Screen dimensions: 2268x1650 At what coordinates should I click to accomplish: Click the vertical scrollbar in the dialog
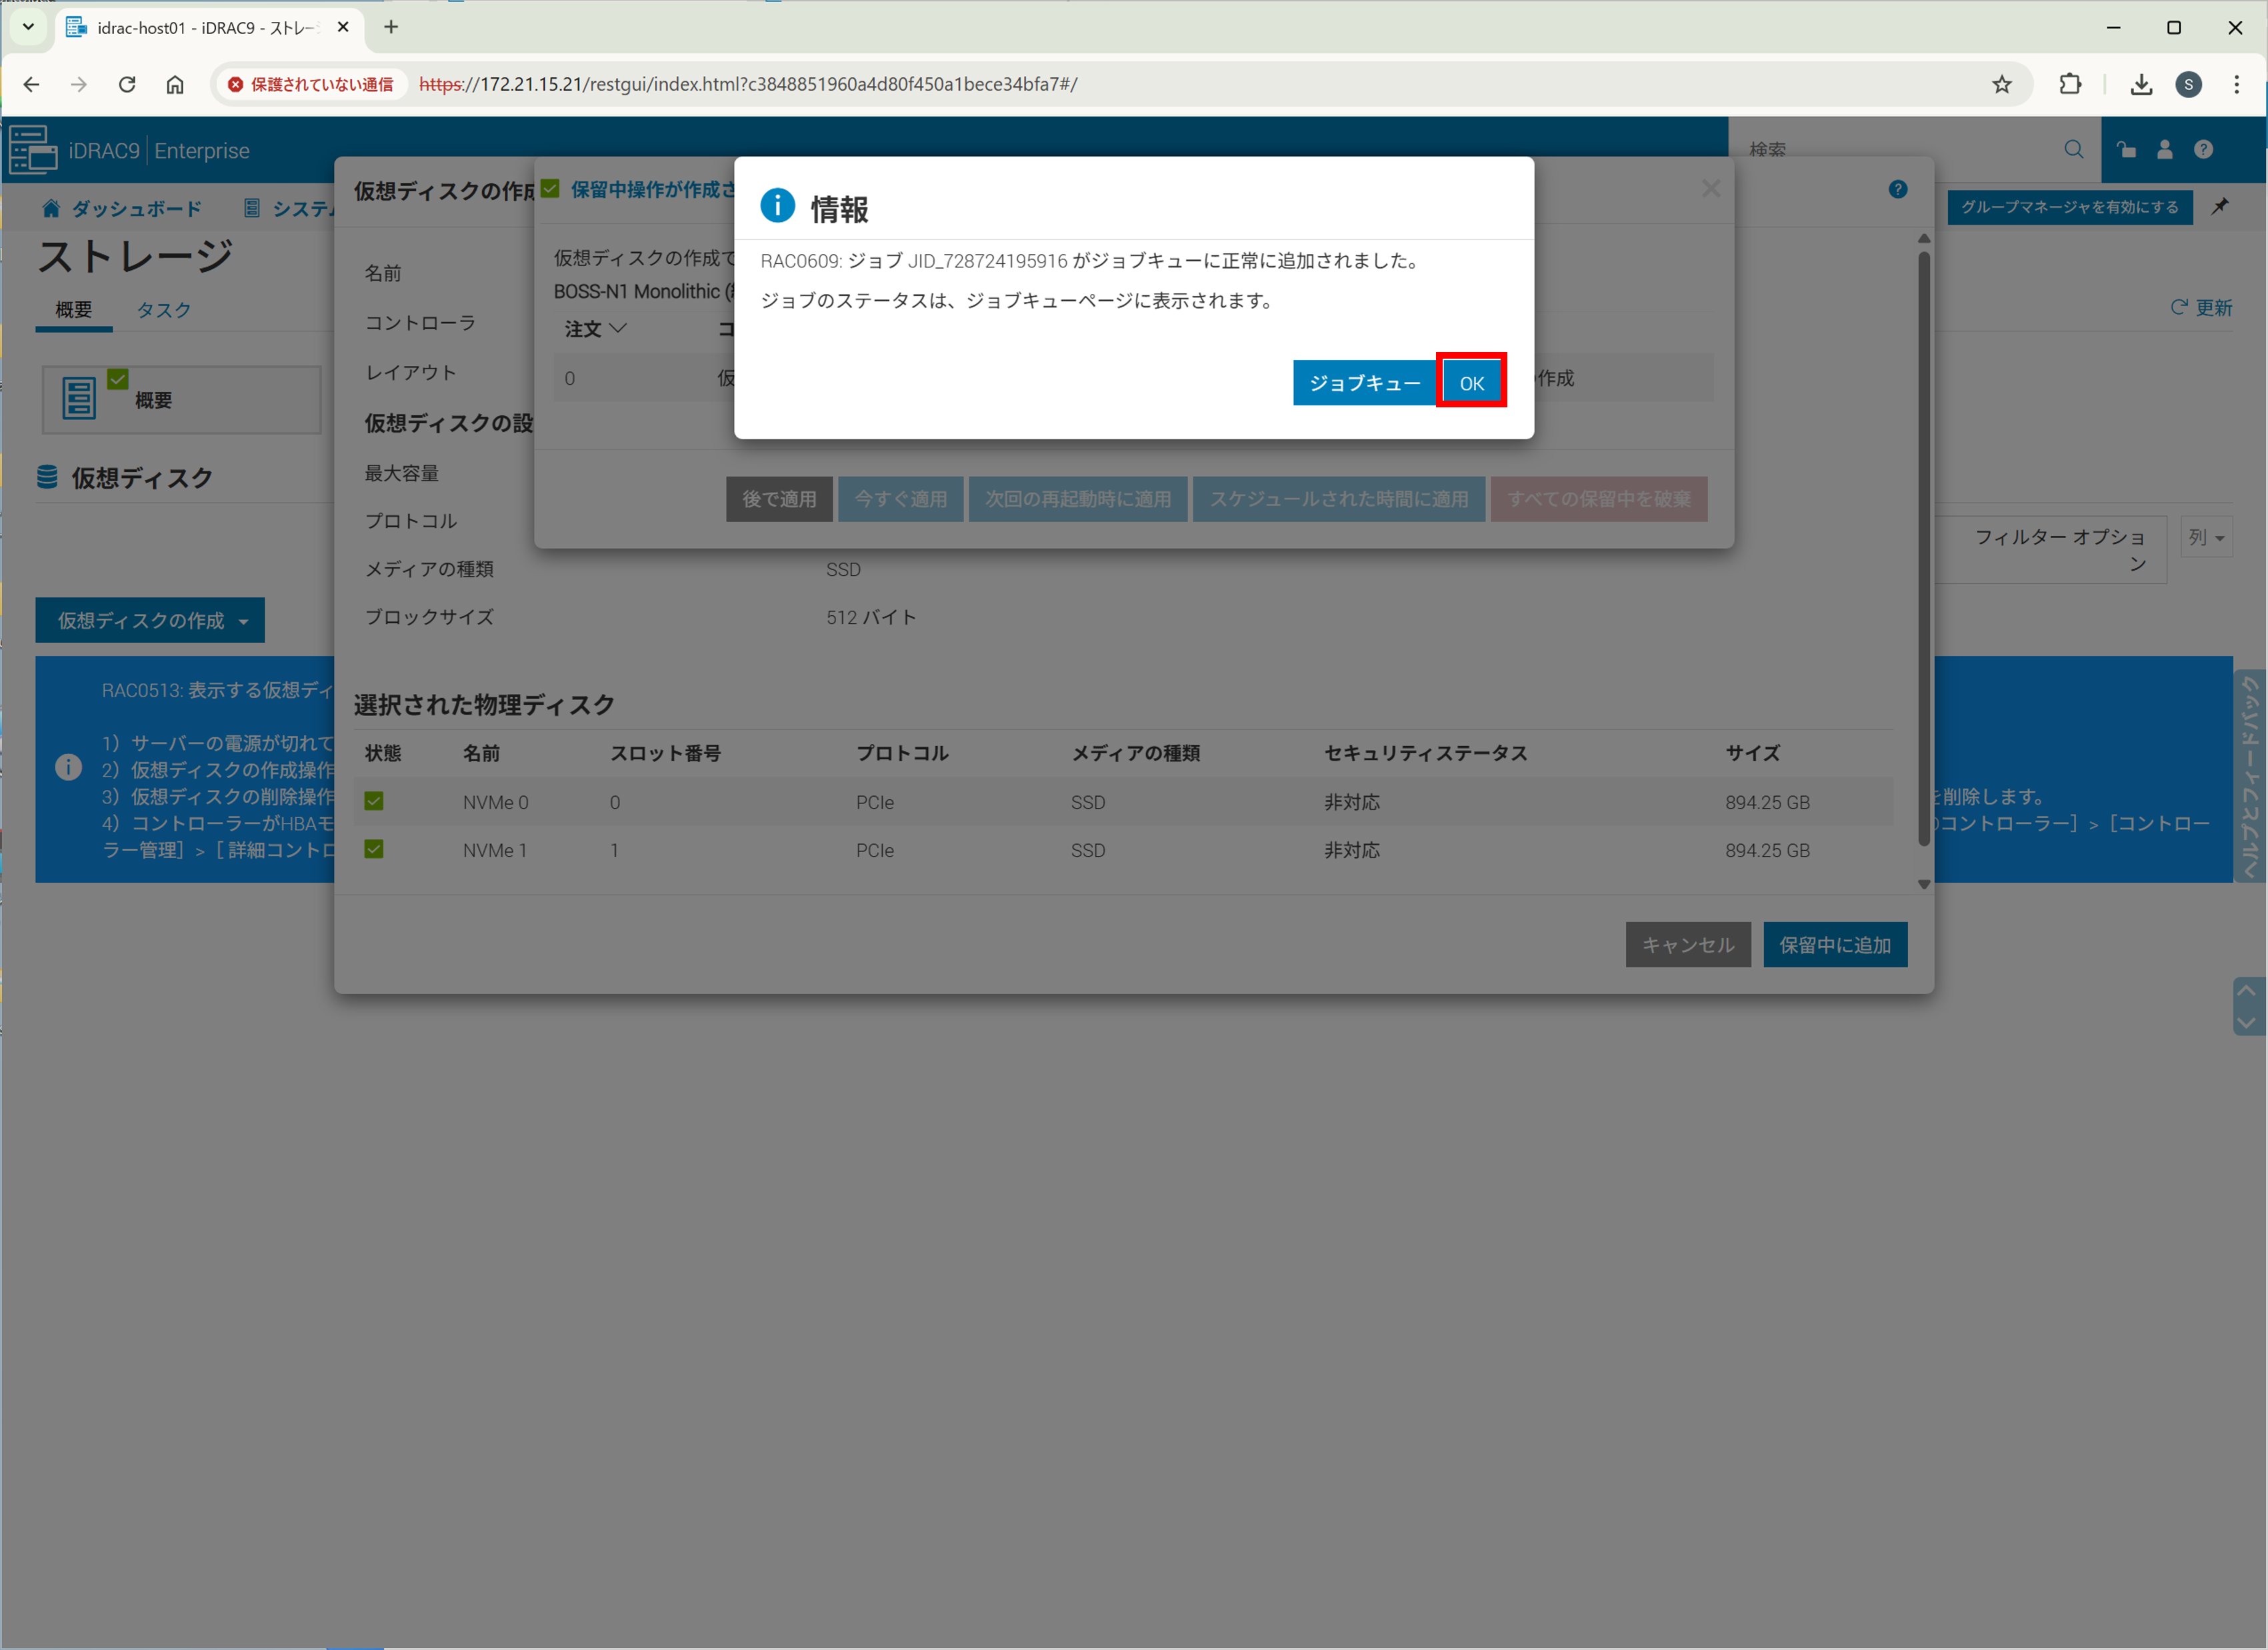pyautogui.click(x=1923, y=550)
